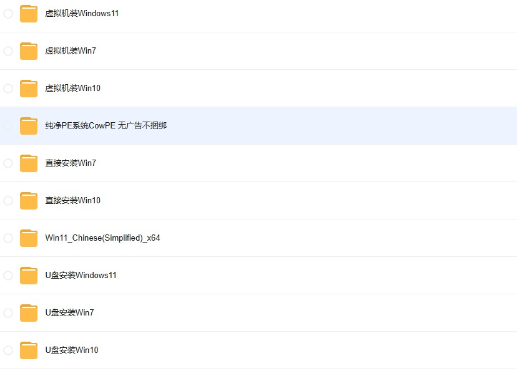Image resolution: width=517 pixels, height=371 pixels.
Task: Tick the selection circle beside 虚拟机装Win7
Action: pyautogui.click(x=8, y=51)
